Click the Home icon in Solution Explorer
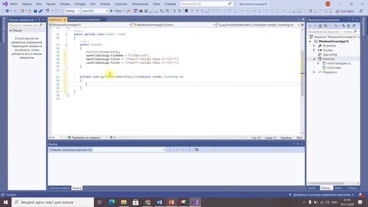The width and height of the screenshot is (368, 207). click(x=320, y=26)
